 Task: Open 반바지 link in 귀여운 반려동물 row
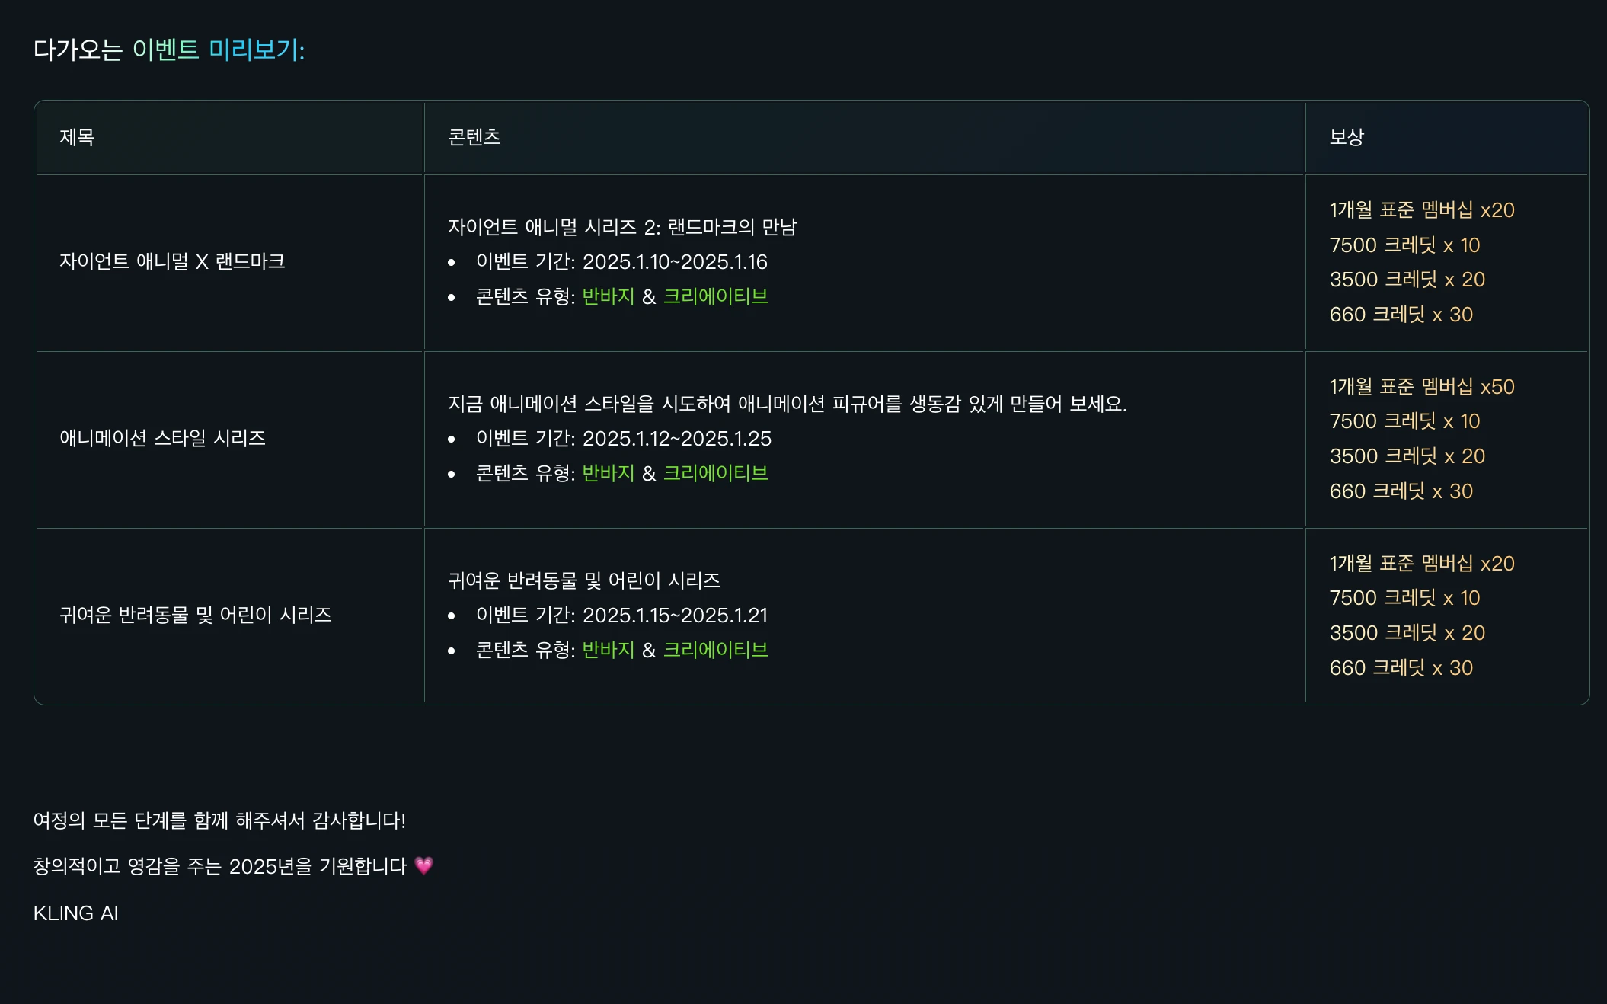[608, 650]
